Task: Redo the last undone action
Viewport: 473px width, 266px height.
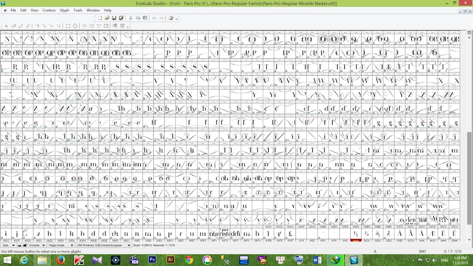Action: pos(162,18)
